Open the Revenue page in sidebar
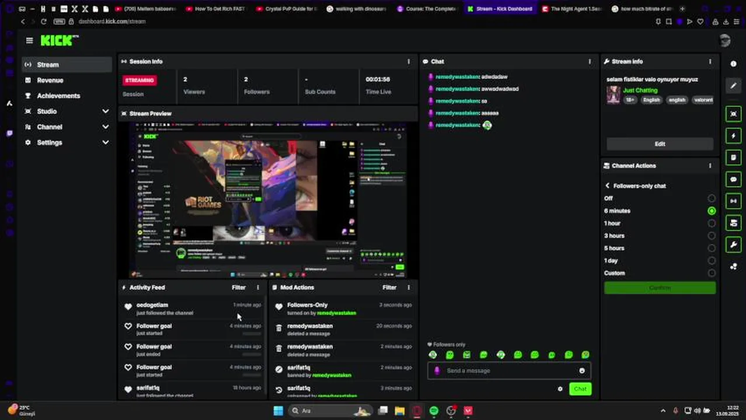The image size is (746, 420). (x=67, y=80)
